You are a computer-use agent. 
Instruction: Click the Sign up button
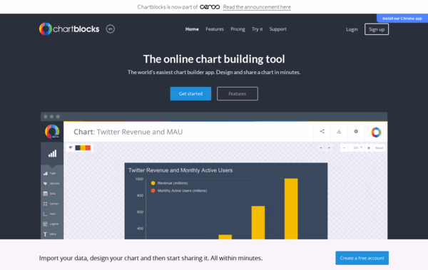pyautogui.click(x=377, y=29)
